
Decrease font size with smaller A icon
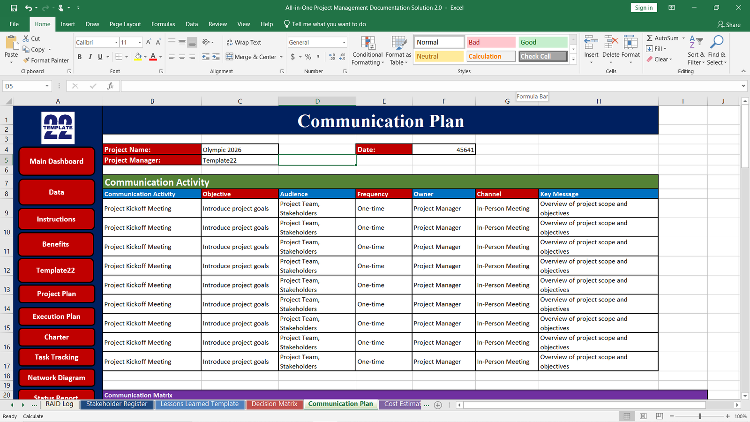coord(158,42)
